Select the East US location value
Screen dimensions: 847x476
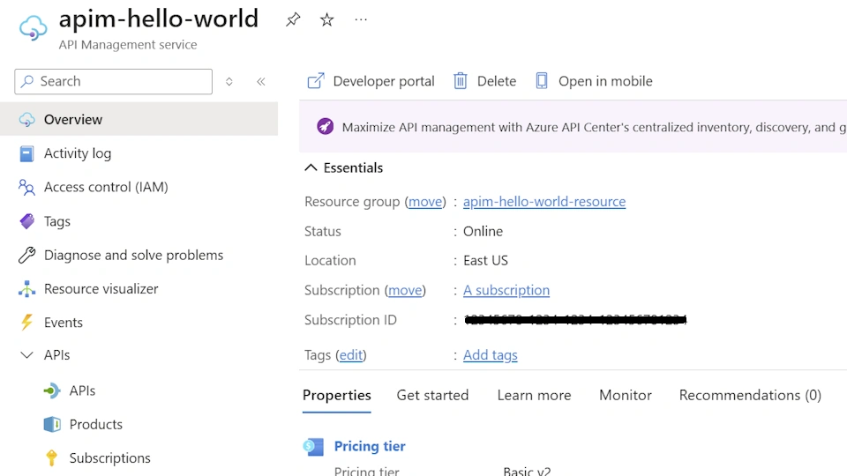(485, 261)
